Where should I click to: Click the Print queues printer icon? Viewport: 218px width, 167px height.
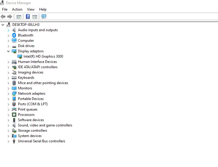[x=14, y=109]
